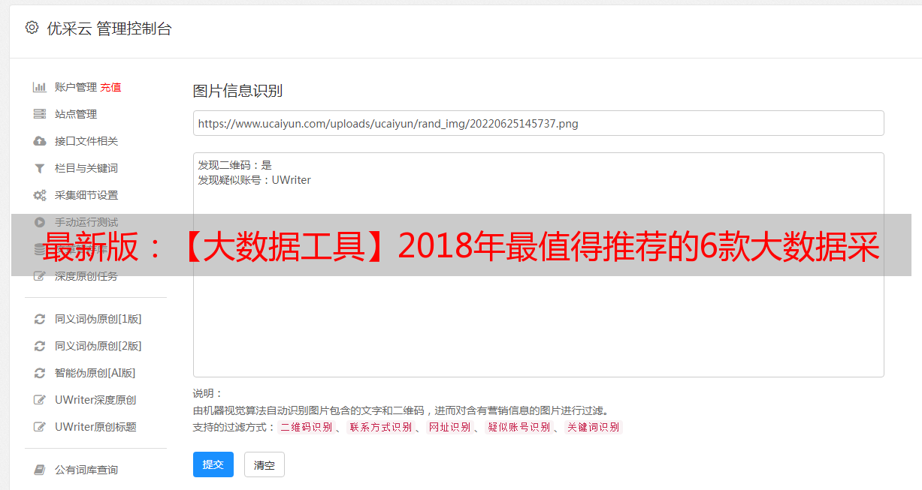Click the red 充值 link

tap(110, 87)
